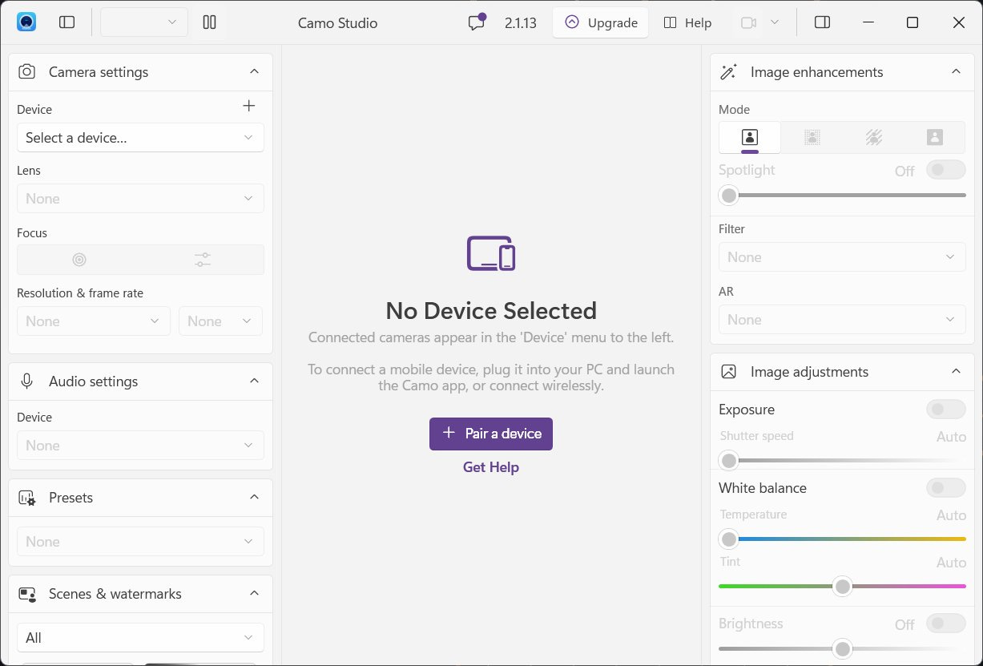Select auto focus target icon
The width and height of the screenshot is (983, 666).
tap(79, 260)
